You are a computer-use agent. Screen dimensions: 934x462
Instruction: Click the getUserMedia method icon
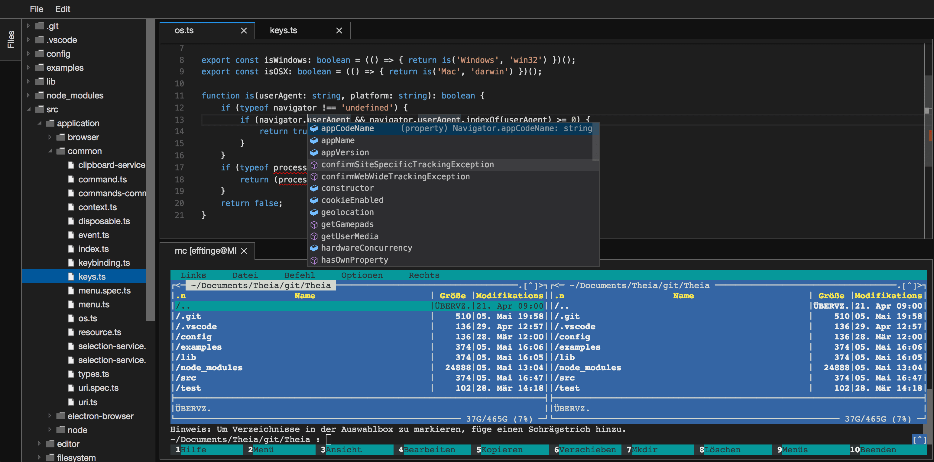(314, 237)
